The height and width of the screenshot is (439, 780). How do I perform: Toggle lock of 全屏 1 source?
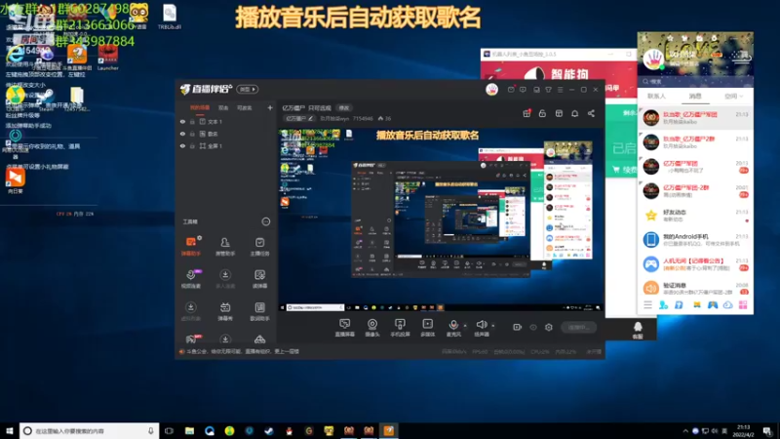coord(192,146)
